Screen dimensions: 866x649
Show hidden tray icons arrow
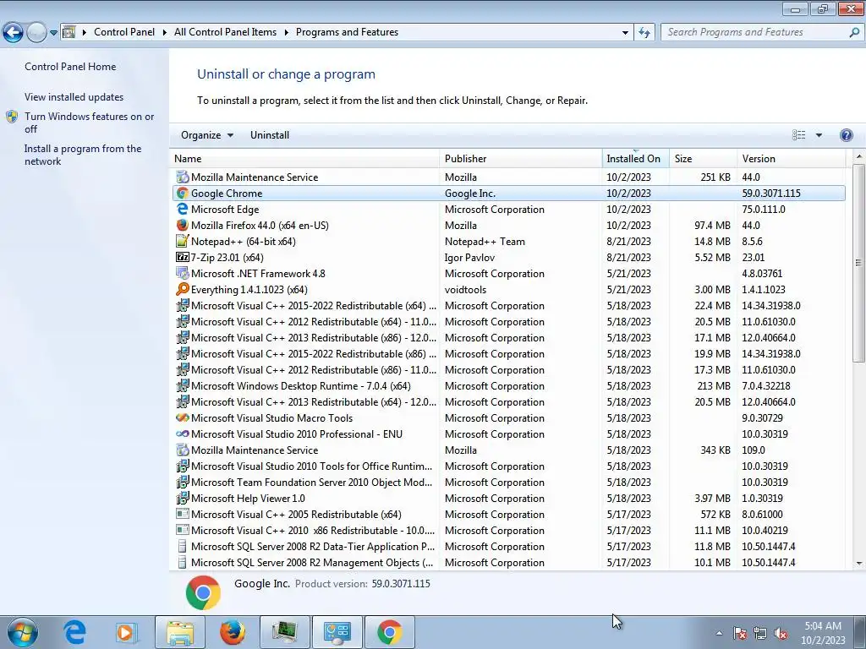pos(719,633)
